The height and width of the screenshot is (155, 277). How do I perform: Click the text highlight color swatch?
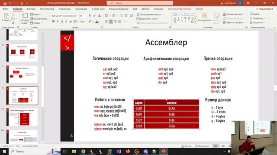[x=90, y=22]
